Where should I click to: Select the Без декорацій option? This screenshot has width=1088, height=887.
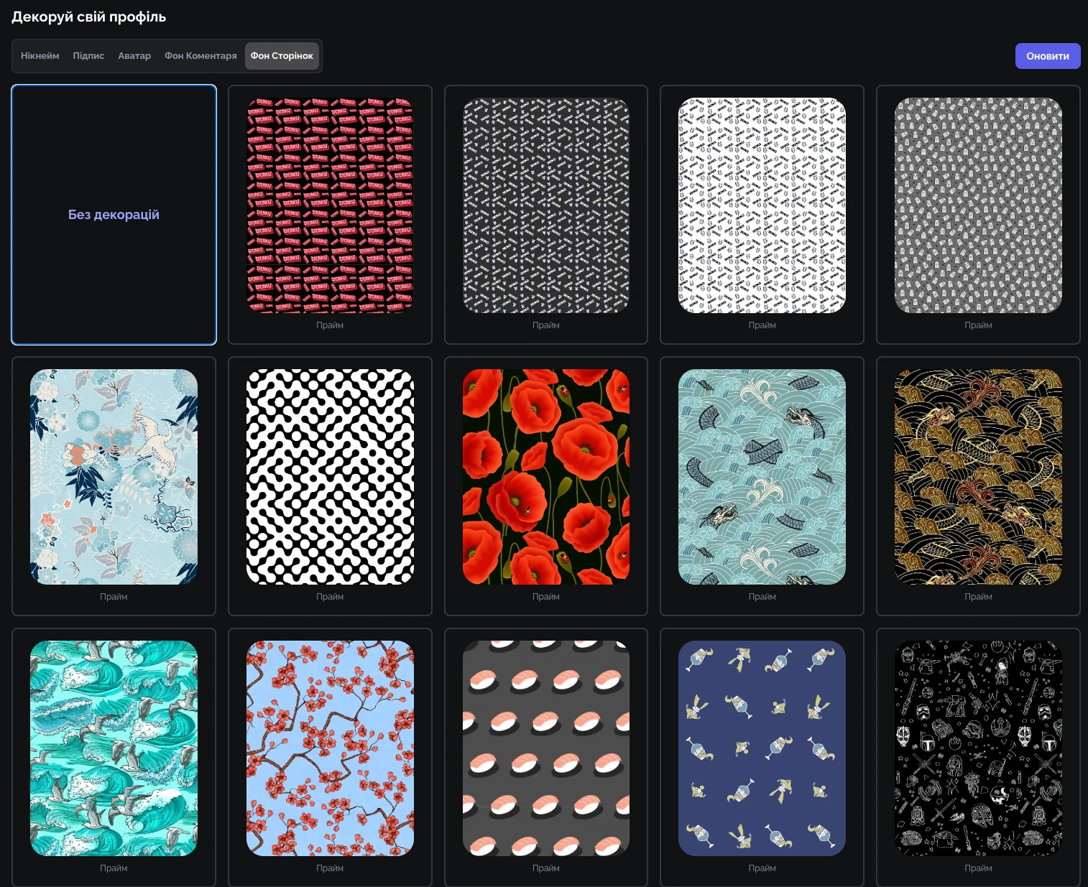tap(114, 215)
